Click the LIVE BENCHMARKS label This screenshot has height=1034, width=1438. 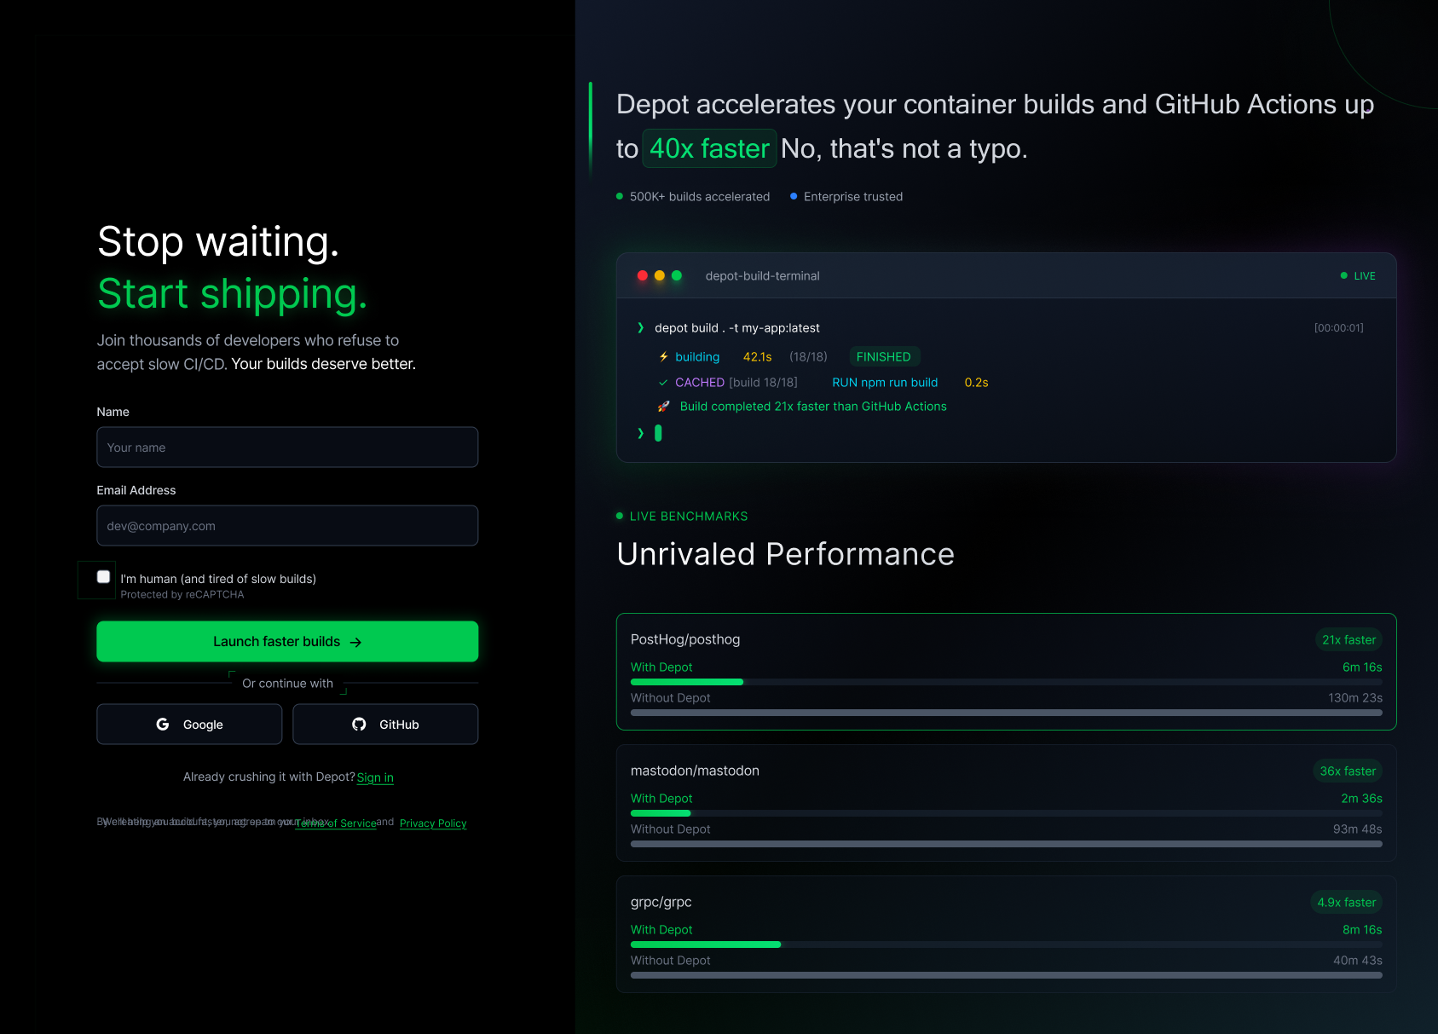(689, 517)
